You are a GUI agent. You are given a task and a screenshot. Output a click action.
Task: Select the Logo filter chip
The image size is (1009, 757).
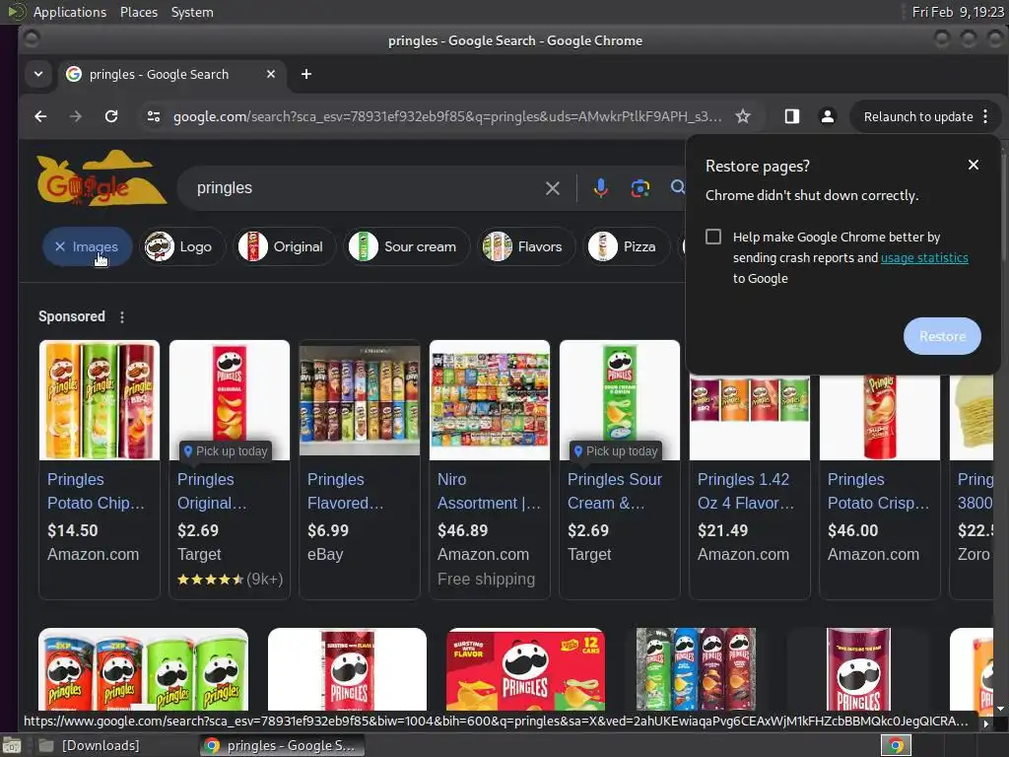[182, 246]
